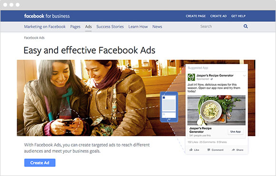Viewport: 276px width, 176px height.
Task: Open the Pages menu item
Action: click(75, 27)
